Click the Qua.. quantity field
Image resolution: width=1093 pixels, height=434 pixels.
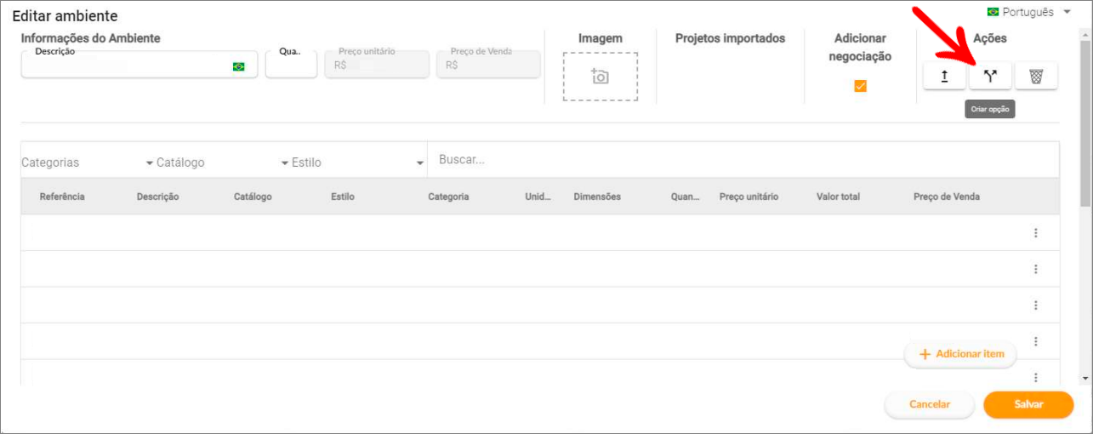291,64
